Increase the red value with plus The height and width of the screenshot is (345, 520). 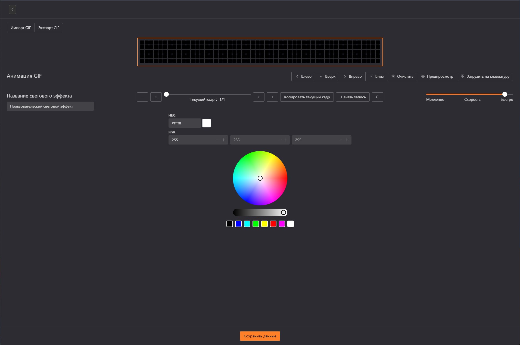tap(223, 140)
